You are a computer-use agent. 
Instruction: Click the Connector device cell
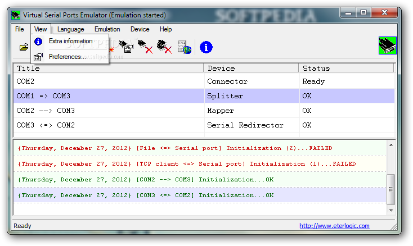[x=252, y=81]
